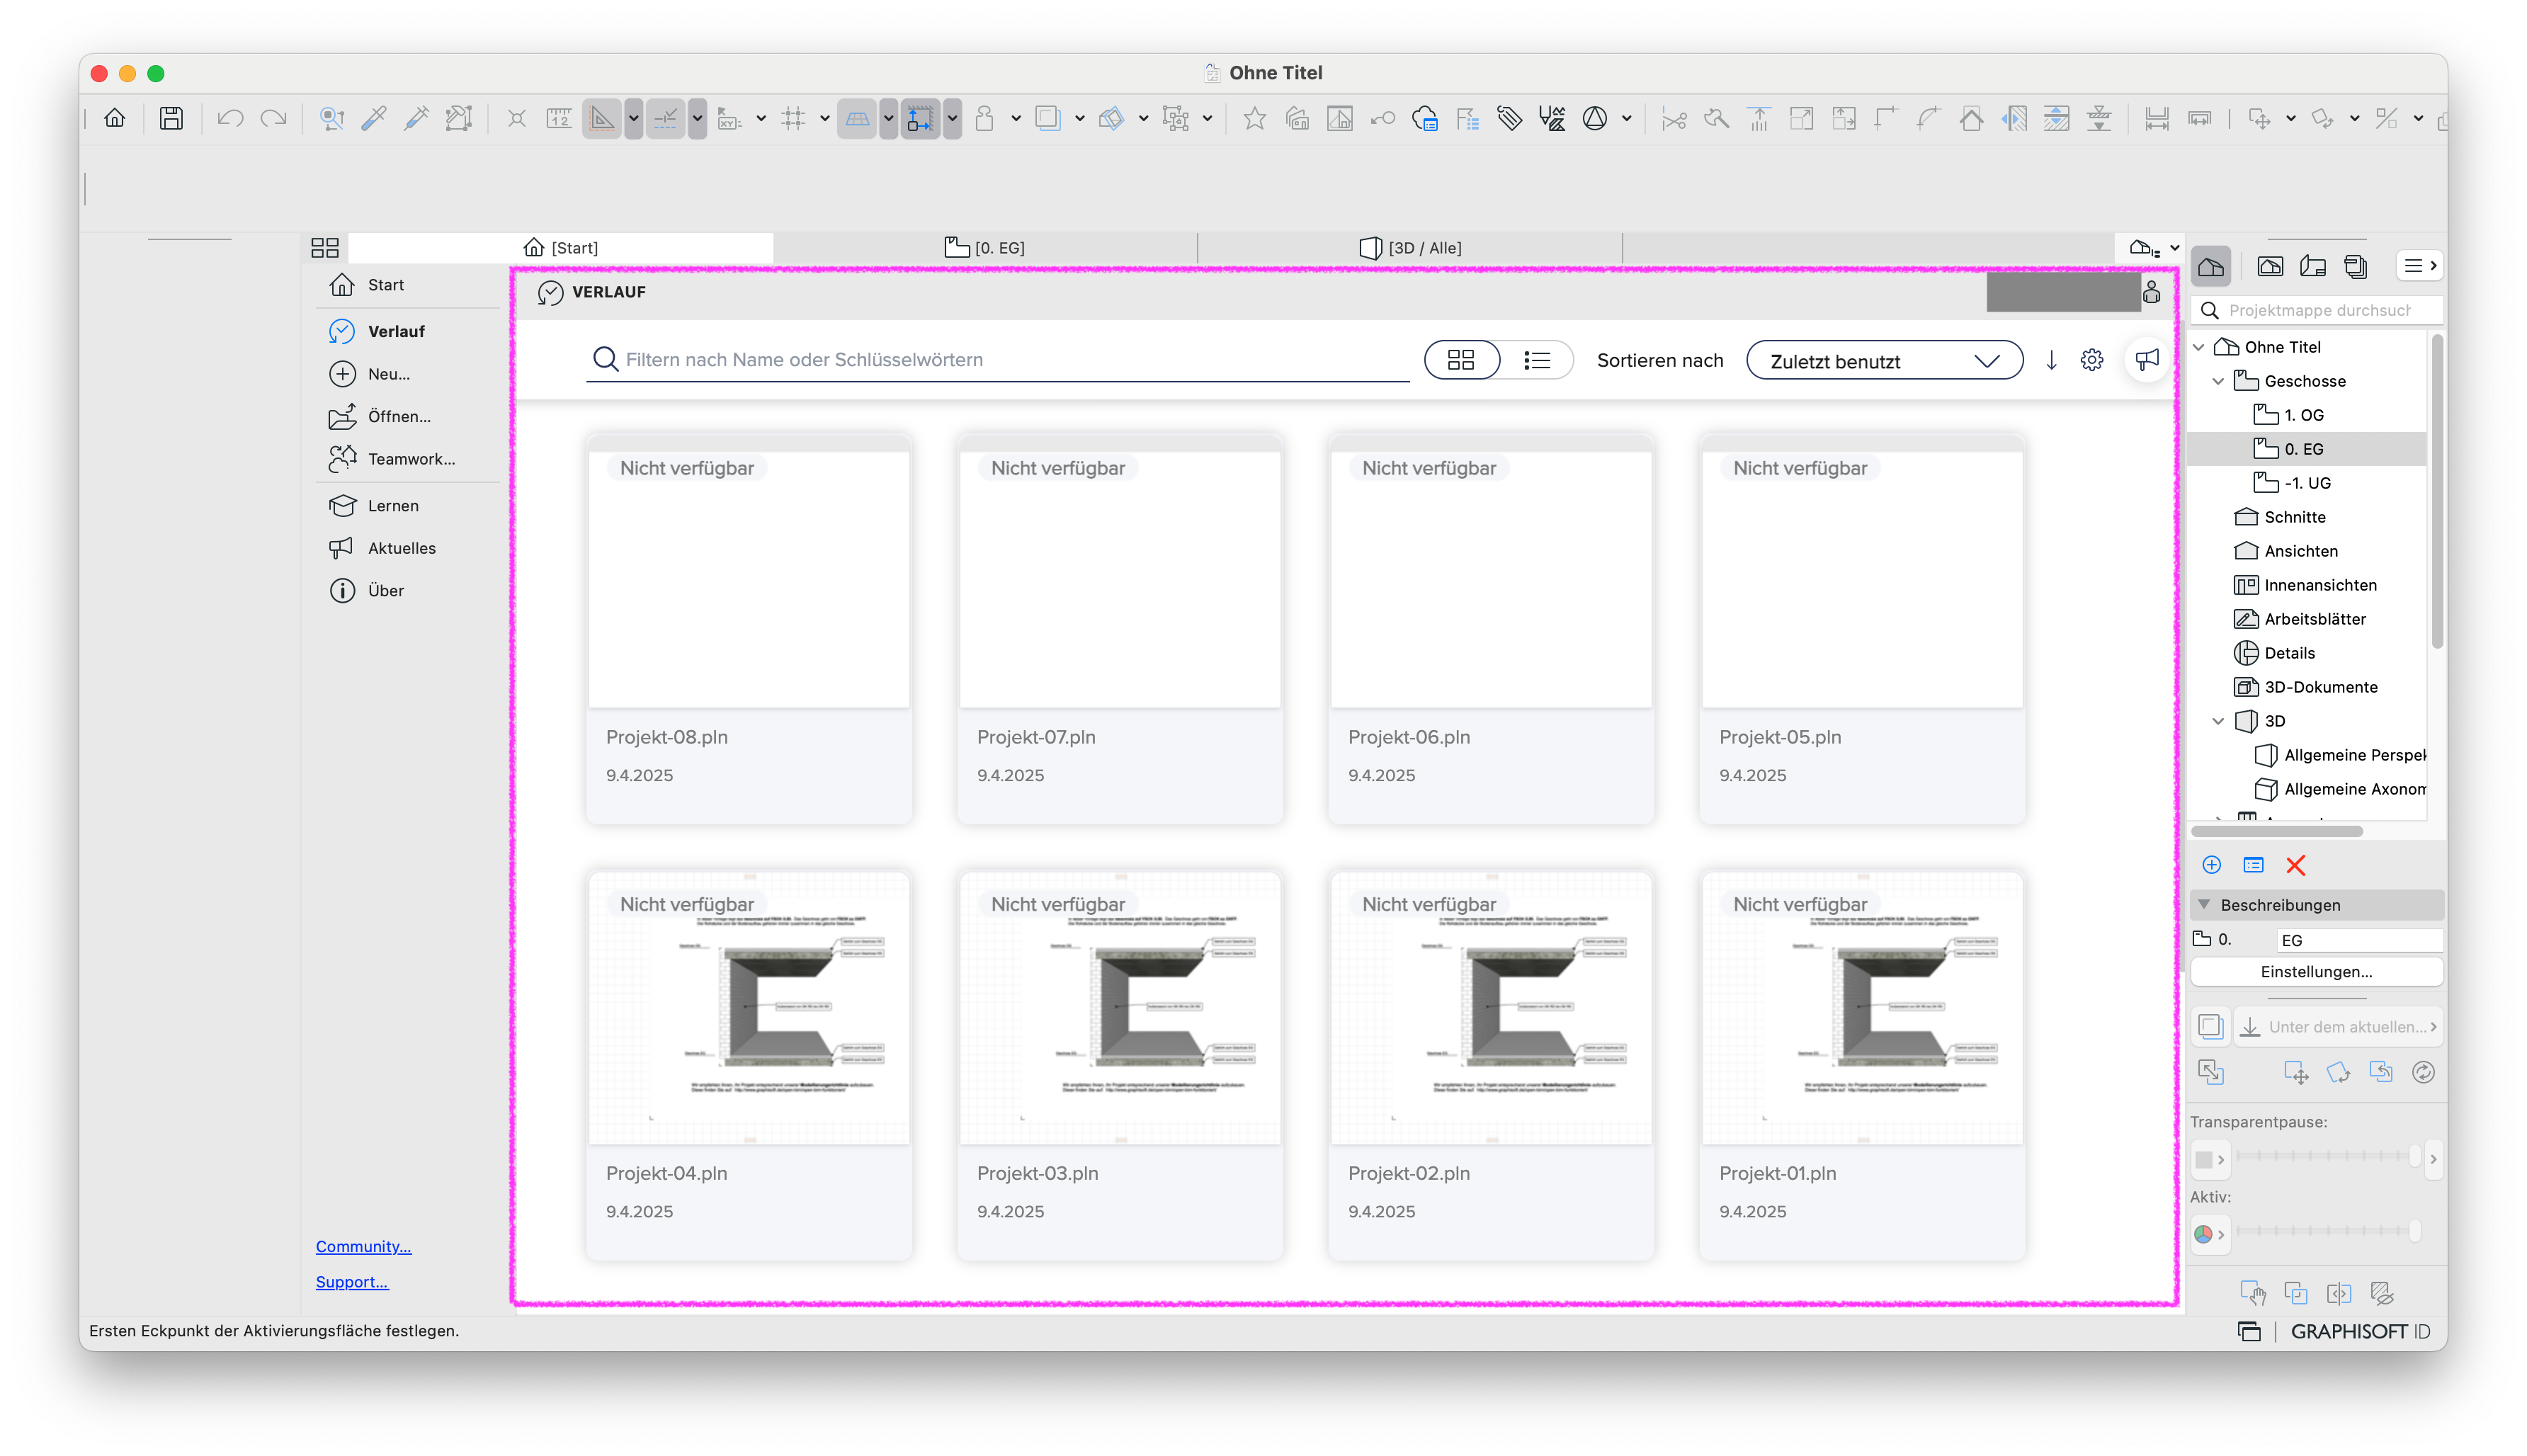
Task: Open the megaphone announcements icon in Verlauf
Action: [x=2146, y=360]
